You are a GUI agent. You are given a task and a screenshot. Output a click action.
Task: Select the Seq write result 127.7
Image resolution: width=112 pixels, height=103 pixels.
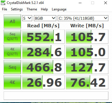pos(87,67)
